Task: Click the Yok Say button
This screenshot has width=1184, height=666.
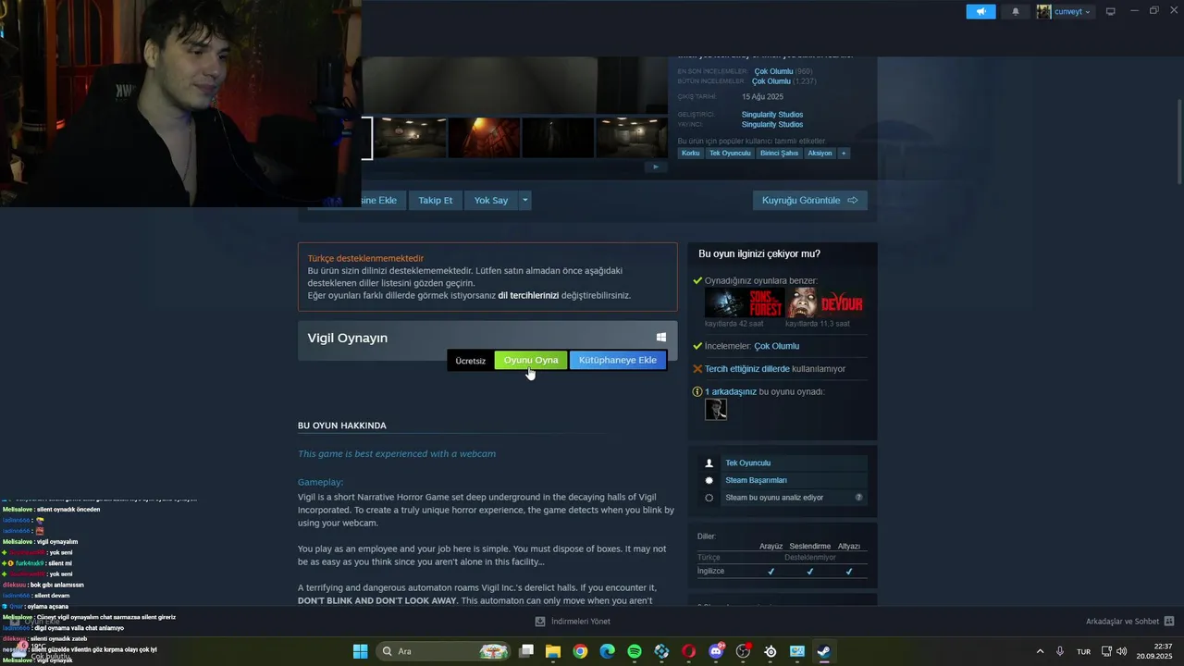Action: click(x=491, y=200)
